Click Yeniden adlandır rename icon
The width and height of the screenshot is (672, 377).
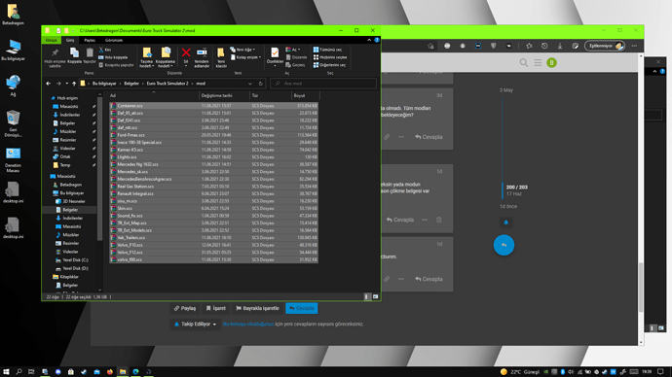click(x=202, y=53)
